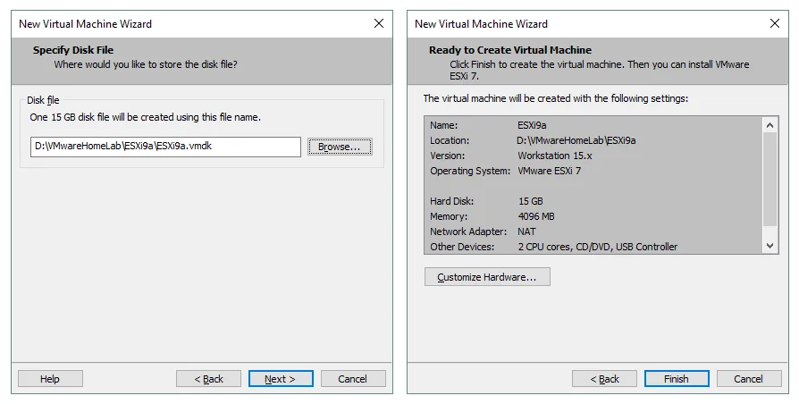
Task: Click 'One 15 GB disk file' description text
Action: (145, 117)
